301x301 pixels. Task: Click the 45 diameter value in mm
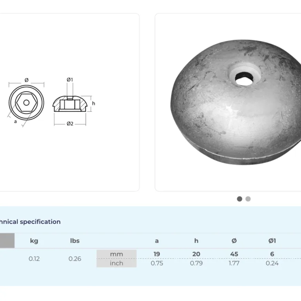click(x=234, y=254)
